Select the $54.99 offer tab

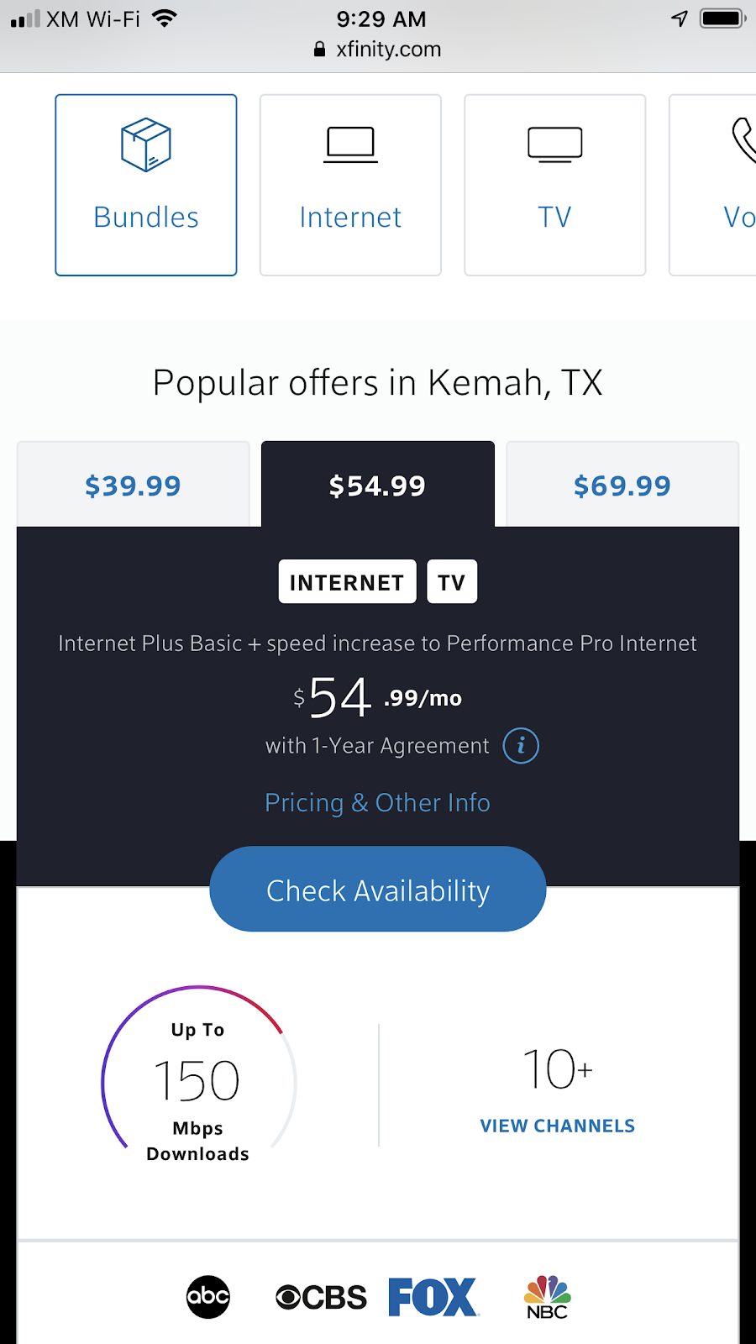[x=377, y=486]
